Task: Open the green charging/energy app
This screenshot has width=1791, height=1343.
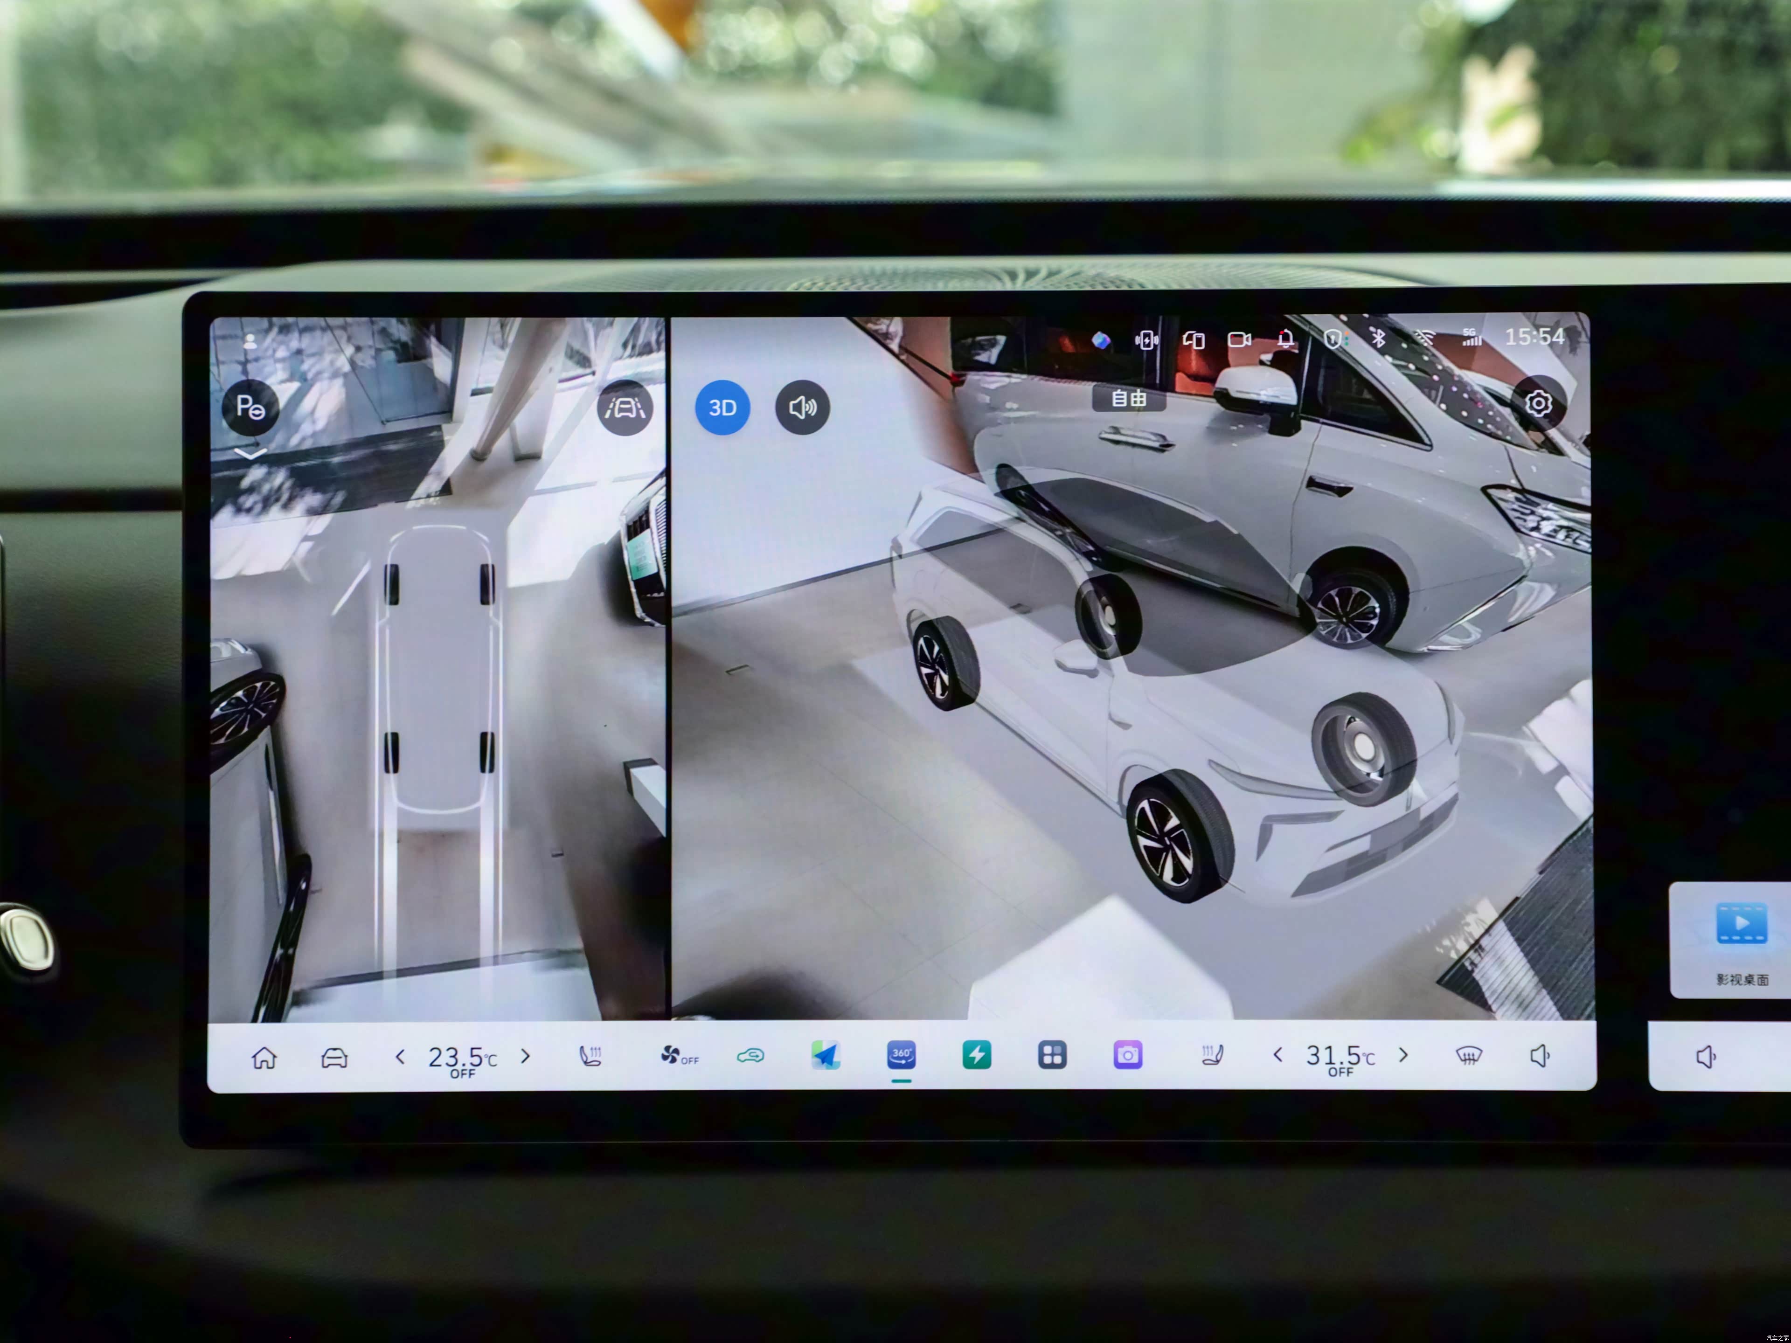Action: [977, 1055]
